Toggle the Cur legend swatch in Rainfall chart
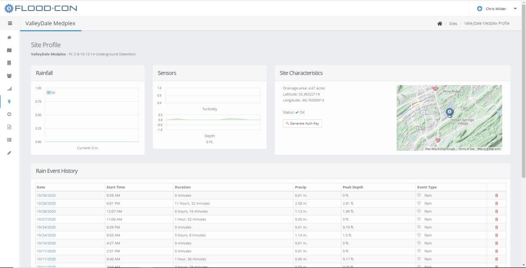 tap(49, 93)
